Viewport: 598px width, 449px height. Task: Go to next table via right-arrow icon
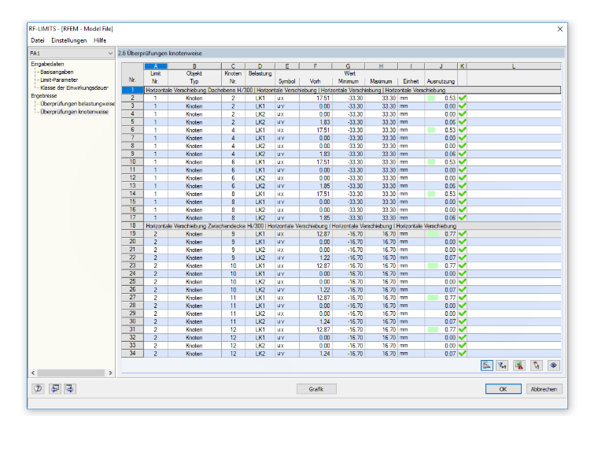70,388
